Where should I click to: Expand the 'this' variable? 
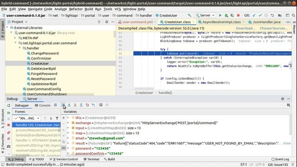click(x=68, y=118)
